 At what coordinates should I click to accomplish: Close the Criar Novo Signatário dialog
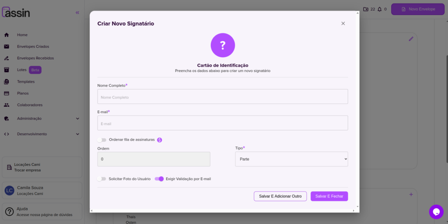point(343,24)
